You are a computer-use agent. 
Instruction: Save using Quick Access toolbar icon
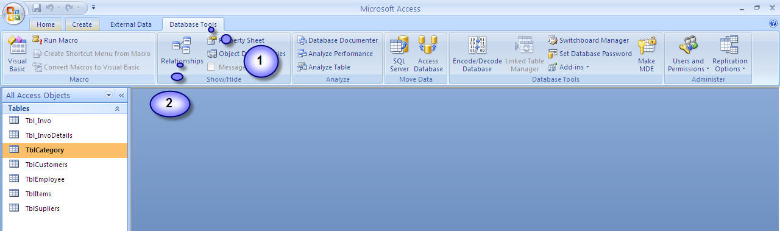pyautogui.click(x=37, y=9)
